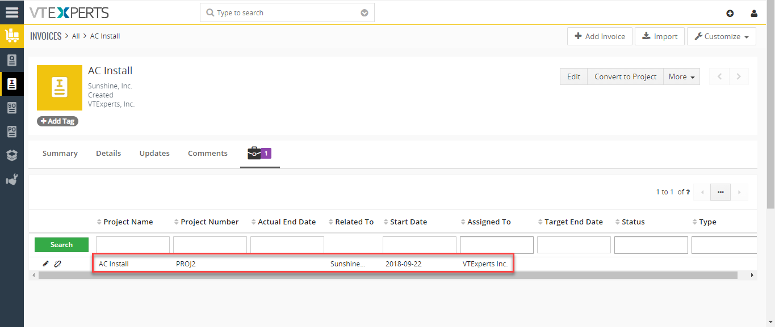Click the pencil edit icon for AC Install row
This screenshot has height=327, width=775.
(46, 264)
